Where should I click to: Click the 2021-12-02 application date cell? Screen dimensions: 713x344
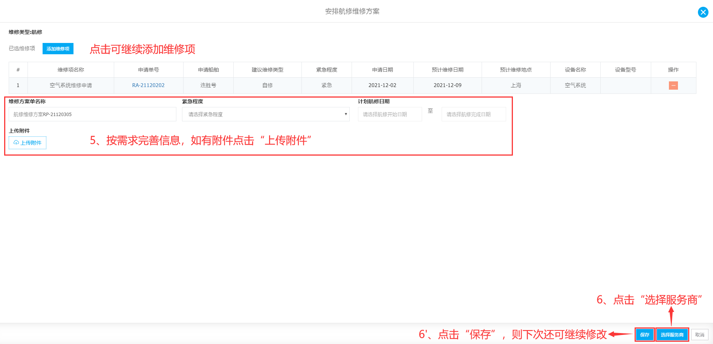click(383, 86)
